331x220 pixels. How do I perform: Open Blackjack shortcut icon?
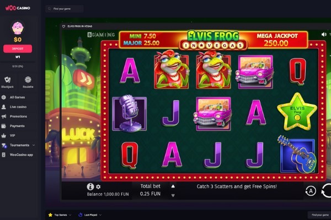(8, 80)
